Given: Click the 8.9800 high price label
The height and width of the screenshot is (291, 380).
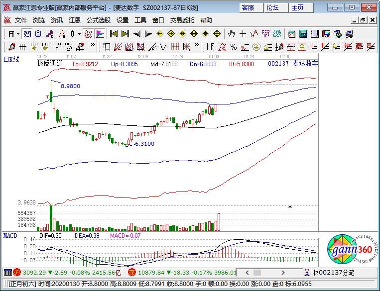Looking at the screenshot, I should coord(70,86).
